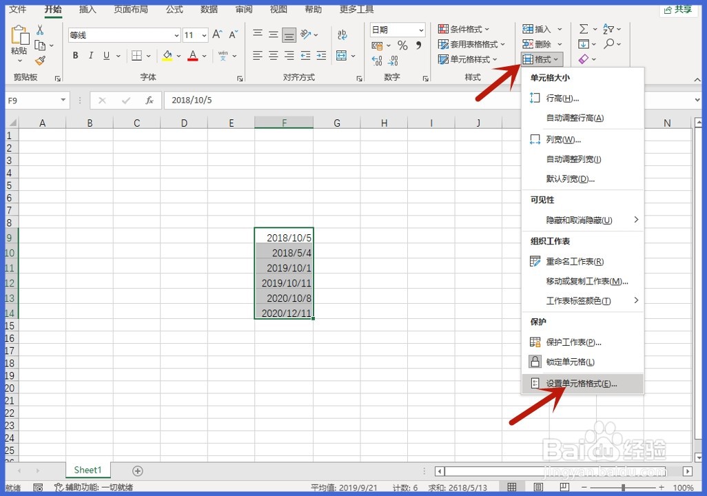Click Merge and Center icon
This screenshot has height=496, width=707.
[x=341, y=56]
